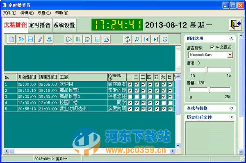Click the No column header
Image resolution: width=246 pixels, height=163 pixels.
10,77
